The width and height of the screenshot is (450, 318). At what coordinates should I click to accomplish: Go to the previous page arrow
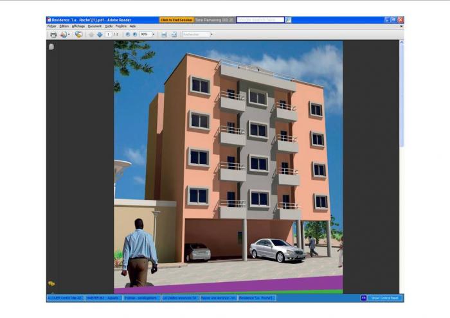point(91,34)
